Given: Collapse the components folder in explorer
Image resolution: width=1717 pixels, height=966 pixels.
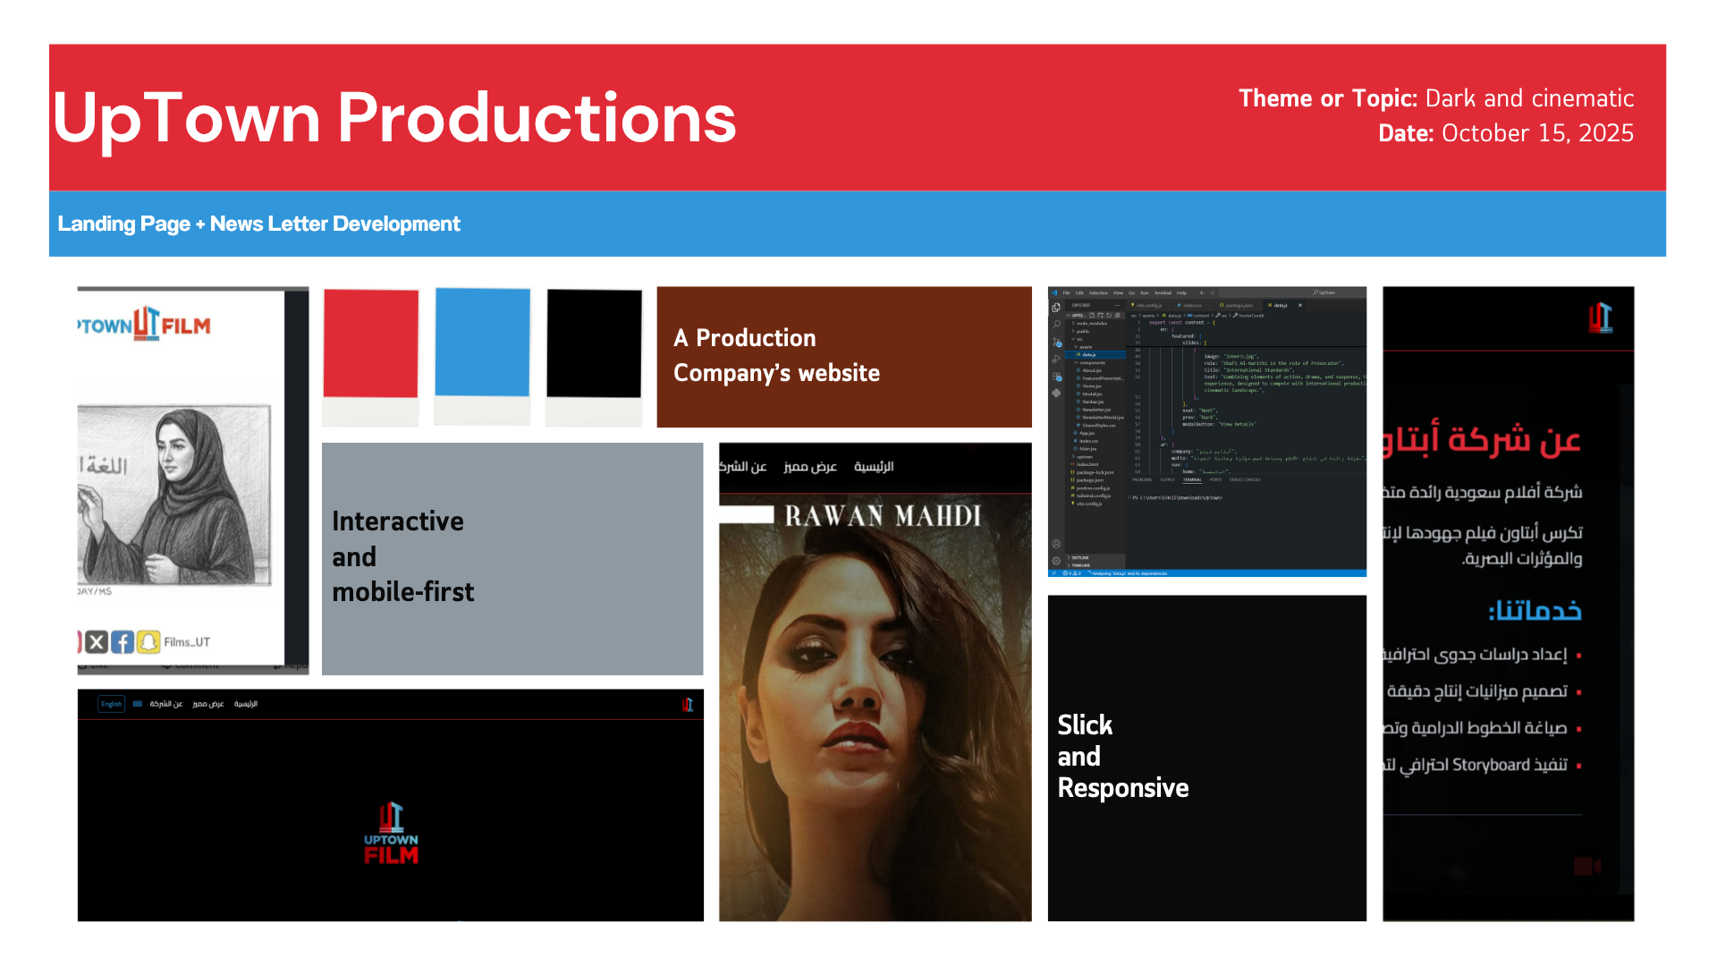Looking at the screenshot, I should 1091,362.
